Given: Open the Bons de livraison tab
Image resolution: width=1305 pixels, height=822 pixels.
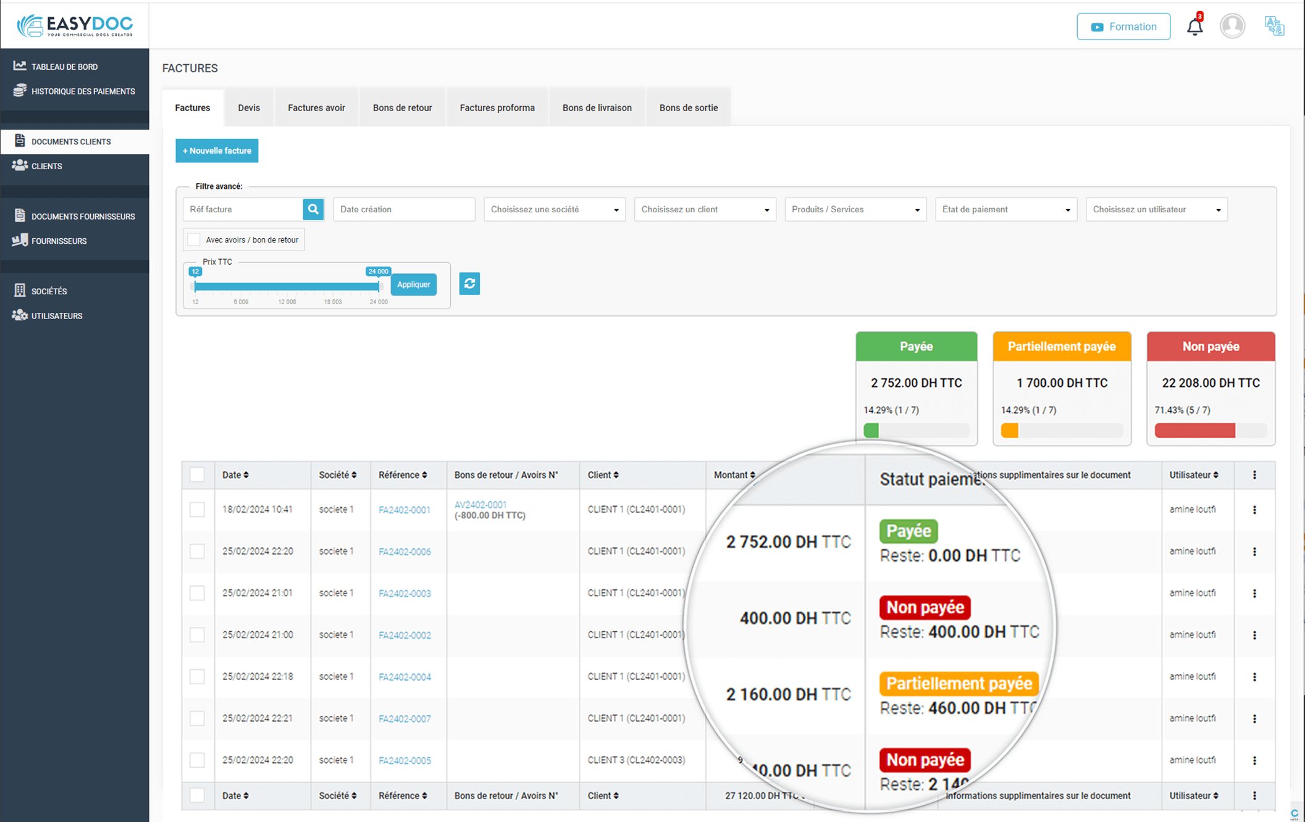Looking at the screenshot, I should [x=597, y=107].
